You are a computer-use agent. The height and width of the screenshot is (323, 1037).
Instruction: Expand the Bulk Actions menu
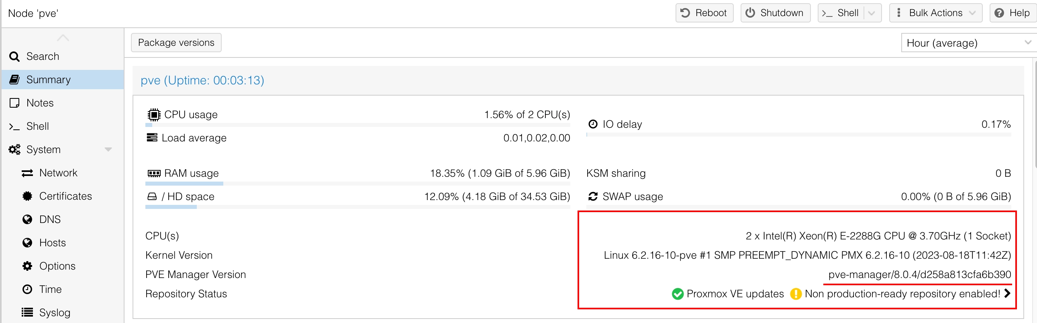click(935, 13)
